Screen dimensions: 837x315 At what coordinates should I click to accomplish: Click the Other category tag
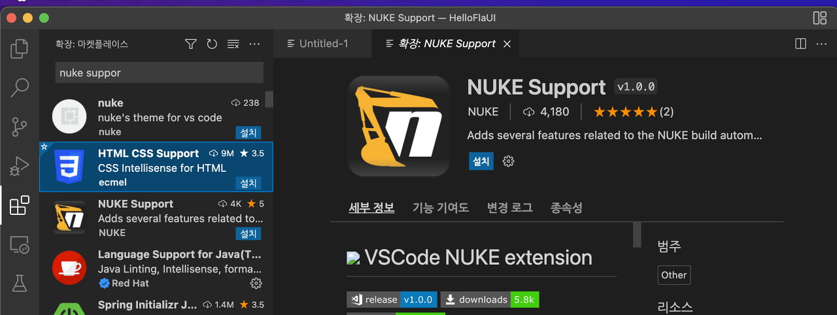click(674, 275)
